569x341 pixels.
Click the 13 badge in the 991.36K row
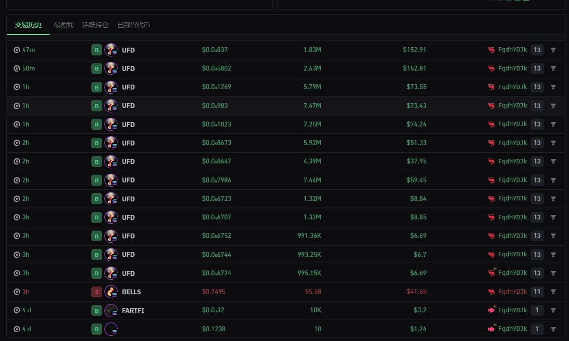[537, 236]
